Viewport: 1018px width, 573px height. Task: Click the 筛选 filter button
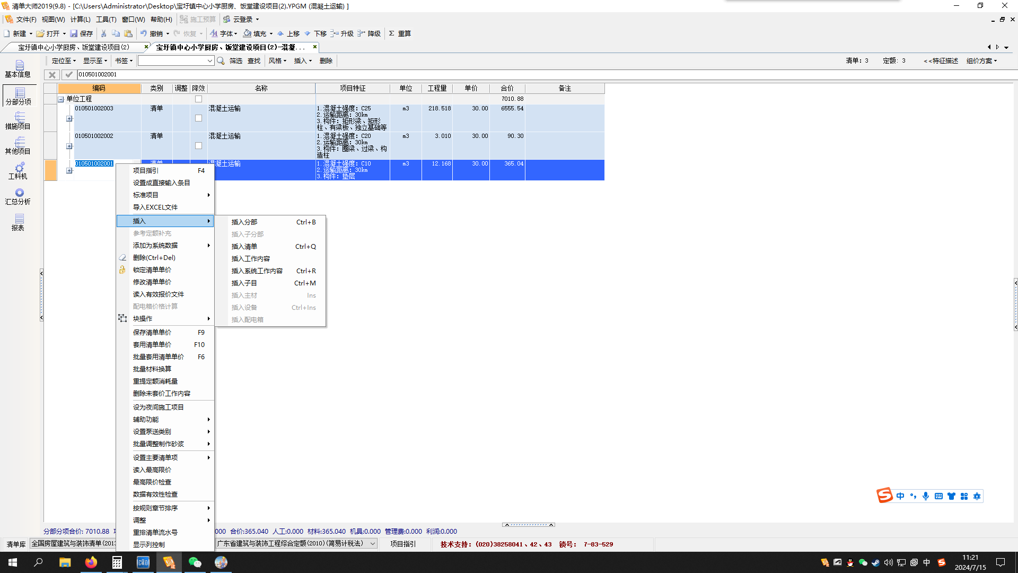(236, 61)
